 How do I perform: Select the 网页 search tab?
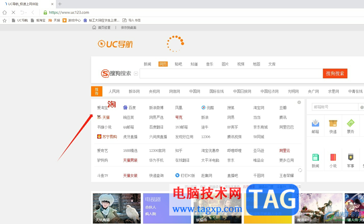tap(163, 64)
